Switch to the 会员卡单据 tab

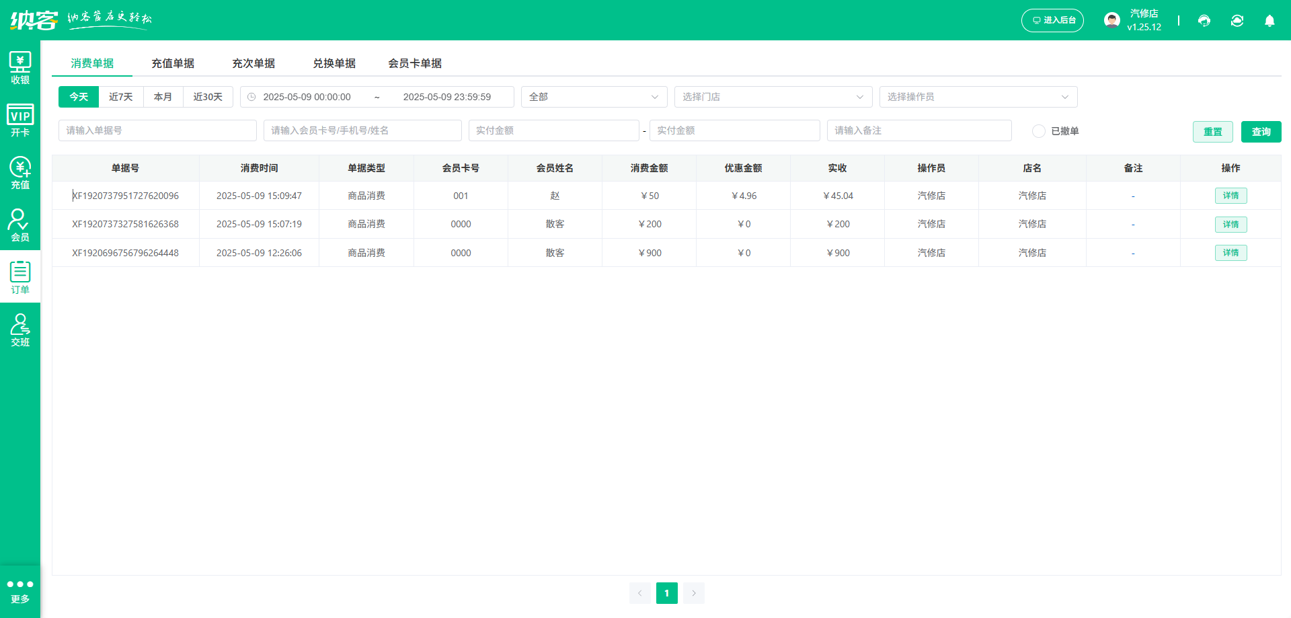click(x=415, y=63)
